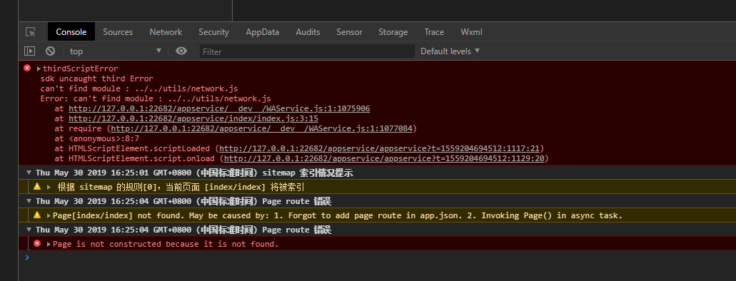Viewport: 736px width, 281px height.
Task: Expand 'Page[index/index] not found' warning
Action: 49,216
